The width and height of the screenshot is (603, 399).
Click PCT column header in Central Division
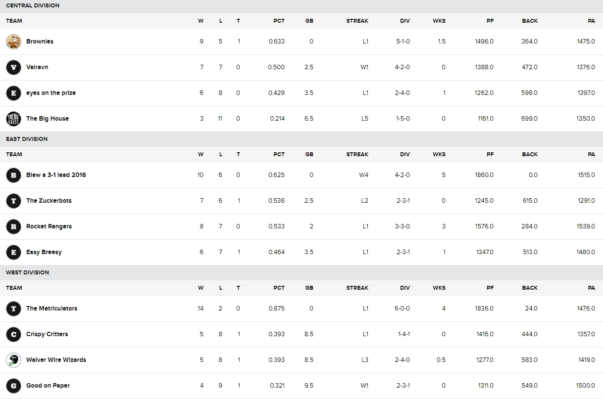(279, 21)
